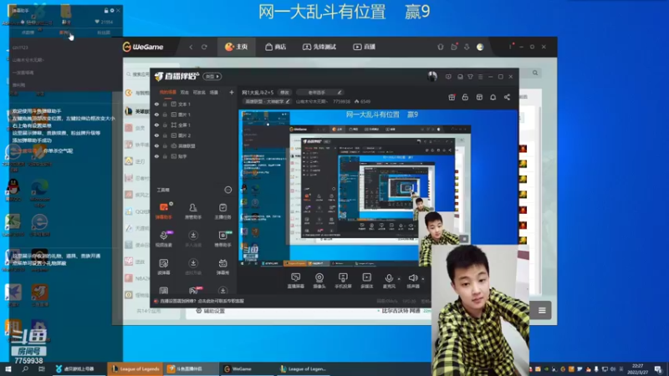Edit the pill field right of 修改 button
The image size is (669, 376).
coord(319,92)
